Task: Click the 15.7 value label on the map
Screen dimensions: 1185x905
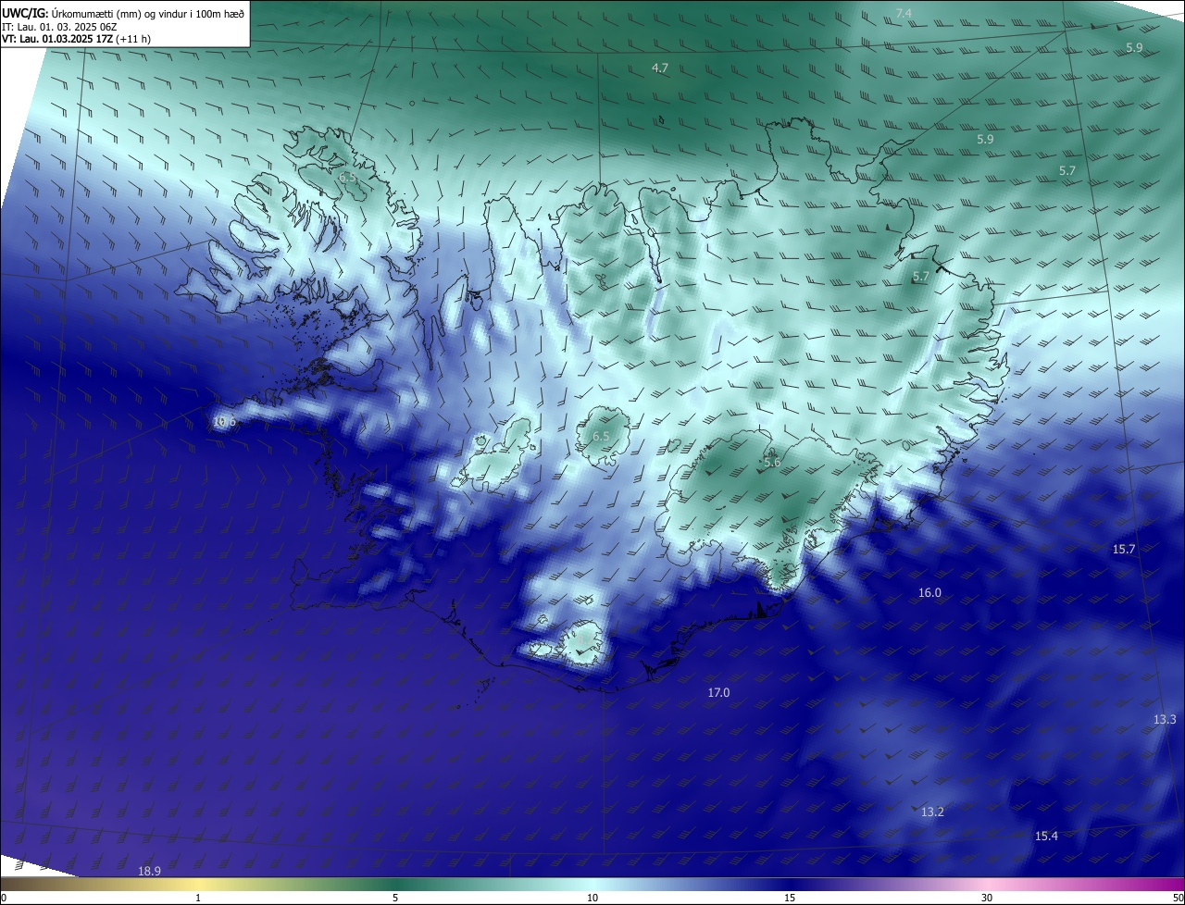Action: pyautogui.click(x=1124, y=550)
